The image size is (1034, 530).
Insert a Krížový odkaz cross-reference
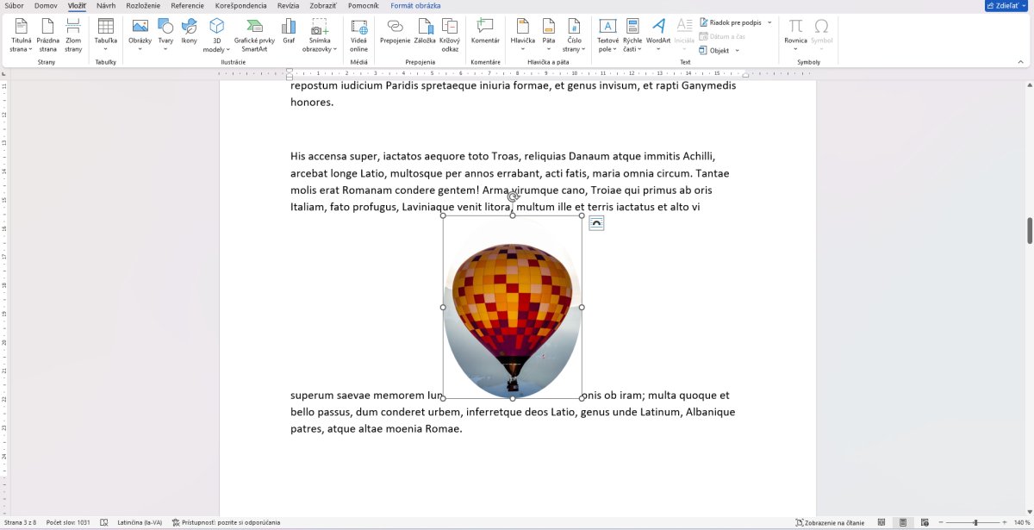pos(450,36)
